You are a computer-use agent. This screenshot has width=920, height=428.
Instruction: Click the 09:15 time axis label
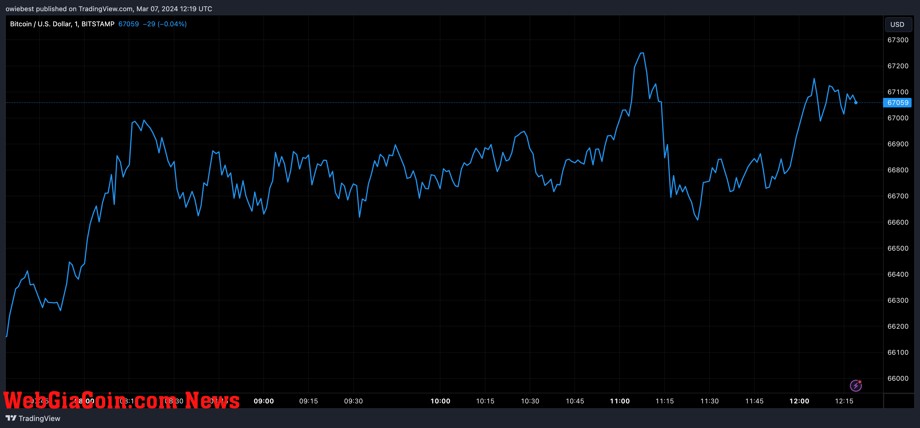click(309, 401)
